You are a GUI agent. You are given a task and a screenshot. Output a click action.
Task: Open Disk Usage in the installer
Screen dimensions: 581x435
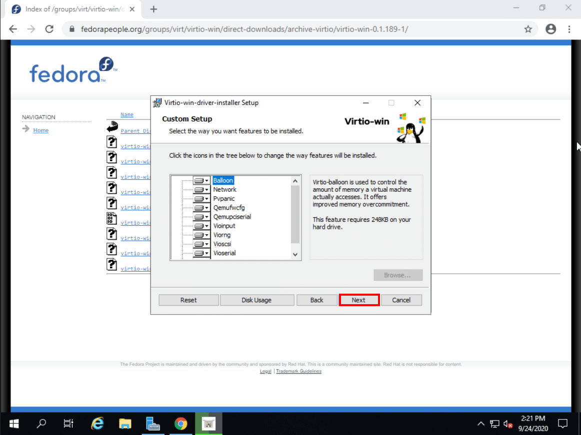click(257, 300)
